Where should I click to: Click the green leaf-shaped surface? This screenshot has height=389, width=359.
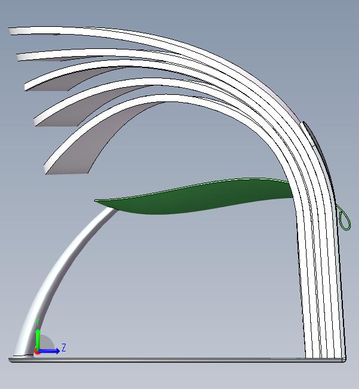point(193,197)
